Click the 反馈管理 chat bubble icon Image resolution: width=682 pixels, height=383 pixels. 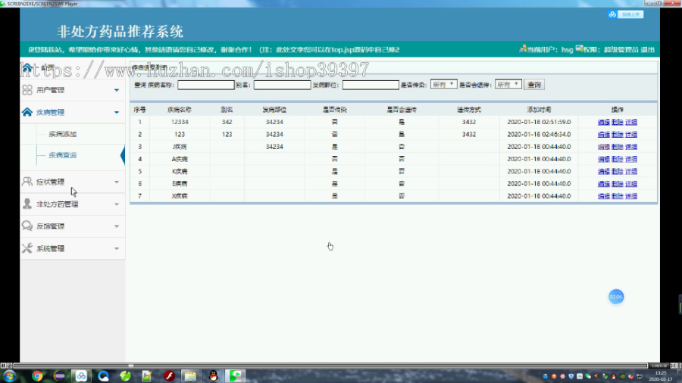(x=27, y=226)
